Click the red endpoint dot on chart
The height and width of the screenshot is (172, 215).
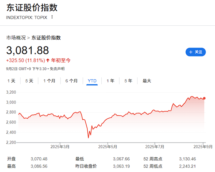pos(204,98)
